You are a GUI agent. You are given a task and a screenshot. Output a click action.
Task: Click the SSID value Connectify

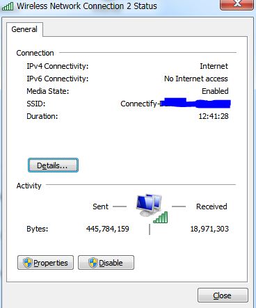140,104
